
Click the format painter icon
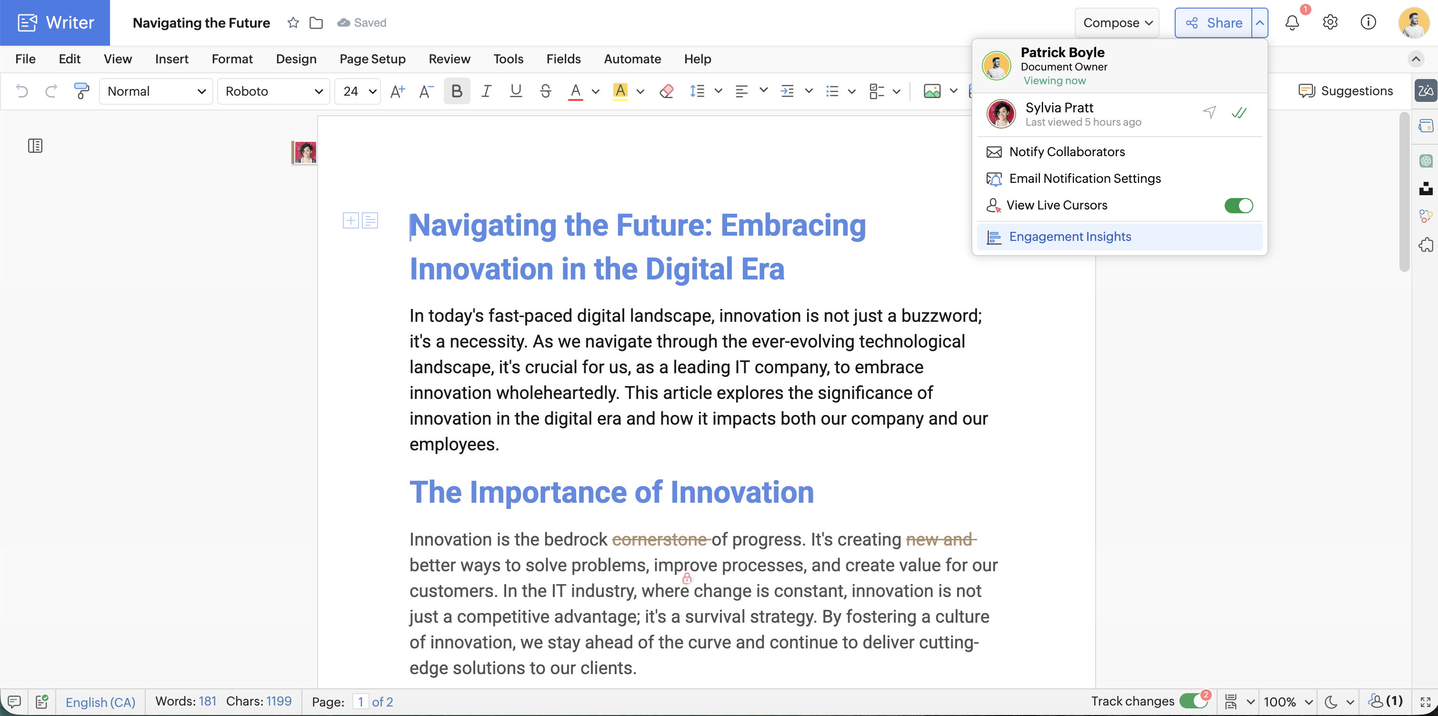(81, 91)
